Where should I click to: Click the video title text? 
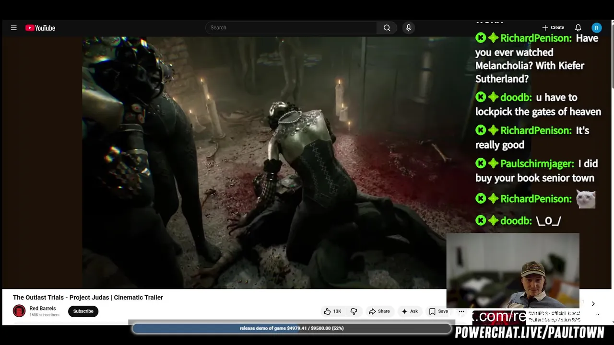pos(88,298)
